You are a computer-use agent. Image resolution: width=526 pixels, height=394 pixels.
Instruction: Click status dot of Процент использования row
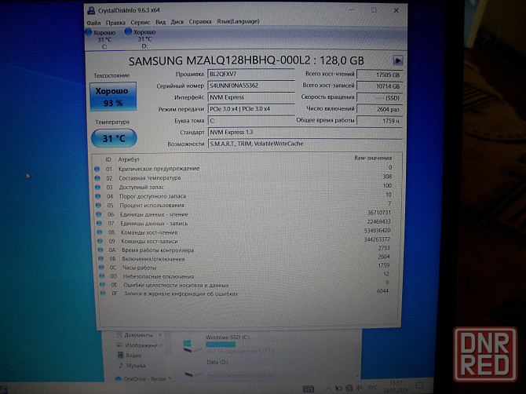pos(98,205)
